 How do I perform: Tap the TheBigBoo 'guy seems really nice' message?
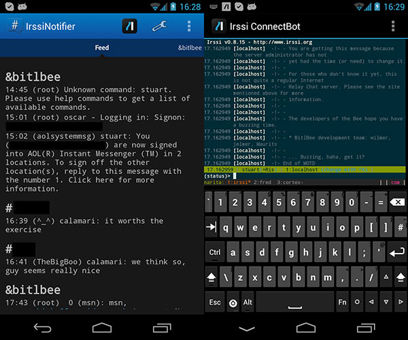click(95, 266)
